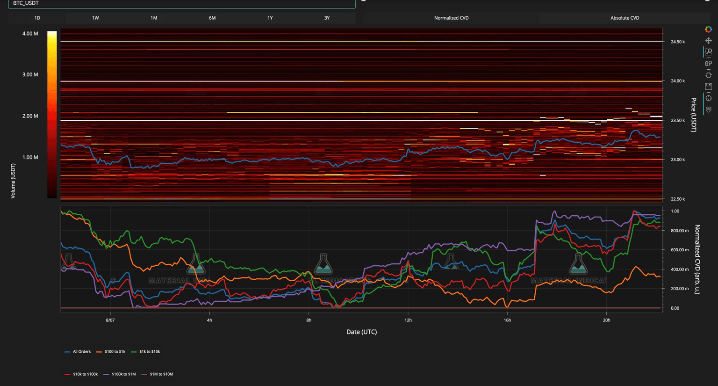Enable the crosshair cursor icon
This screenshot has width=718, height=386.
click(709, 98)
